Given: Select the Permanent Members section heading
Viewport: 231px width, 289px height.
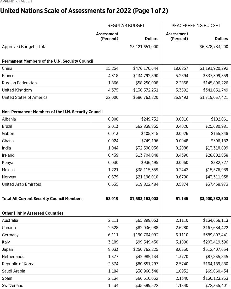Looking at the screenshot, I should [x=47, y=61].
